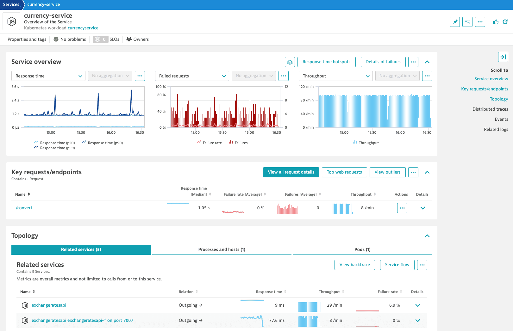Image resolution: width=513 pixels, height=331 pixels.
Task: Switch to the Processes and hosts tab
Action: (222, 249)
